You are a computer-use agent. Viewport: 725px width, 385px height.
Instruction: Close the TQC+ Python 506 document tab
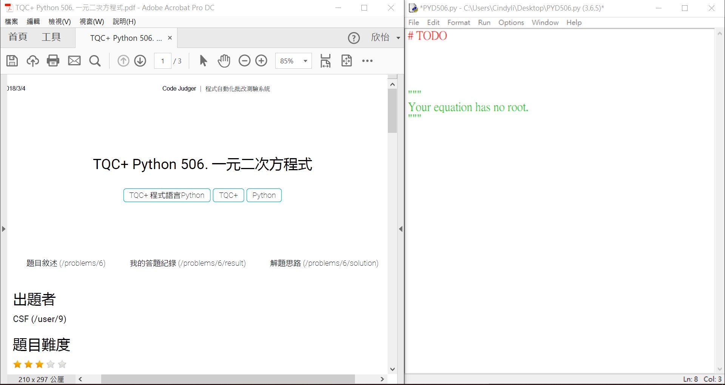pos(170,38)
